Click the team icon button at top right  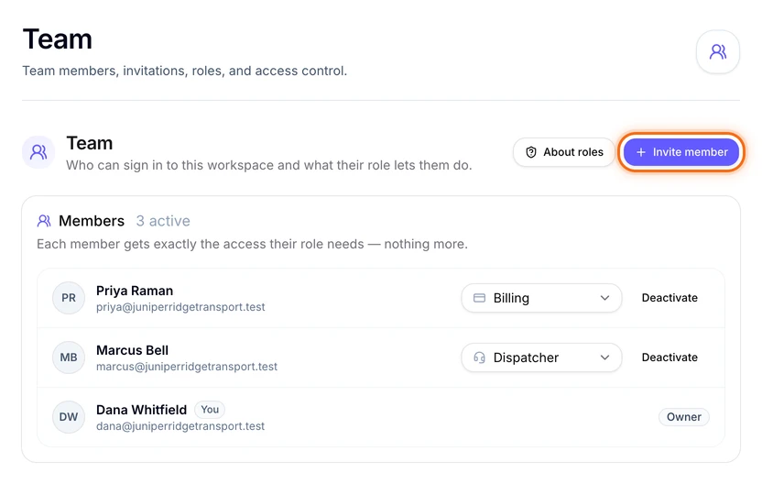click(718, 51)
